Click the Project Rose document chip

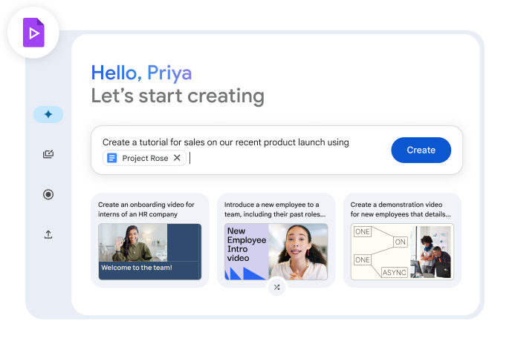pos(144,158)
